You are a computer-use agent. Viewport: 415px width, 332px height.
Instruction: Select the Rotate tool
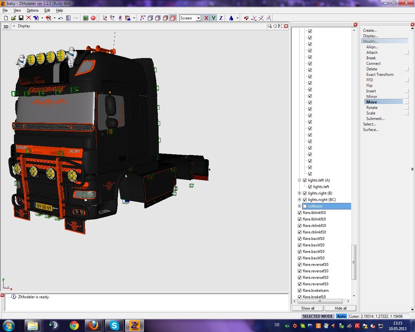click(x=372, y=108)
